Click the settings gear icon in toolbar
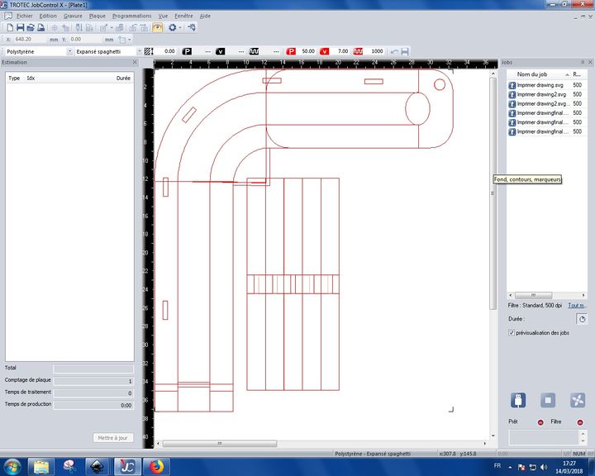The height and width of the screenshot is (476, 595). tap(173, 27)
